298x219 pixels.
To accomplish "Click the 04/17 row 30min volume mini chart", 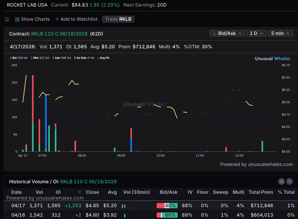I will (128, 206).
